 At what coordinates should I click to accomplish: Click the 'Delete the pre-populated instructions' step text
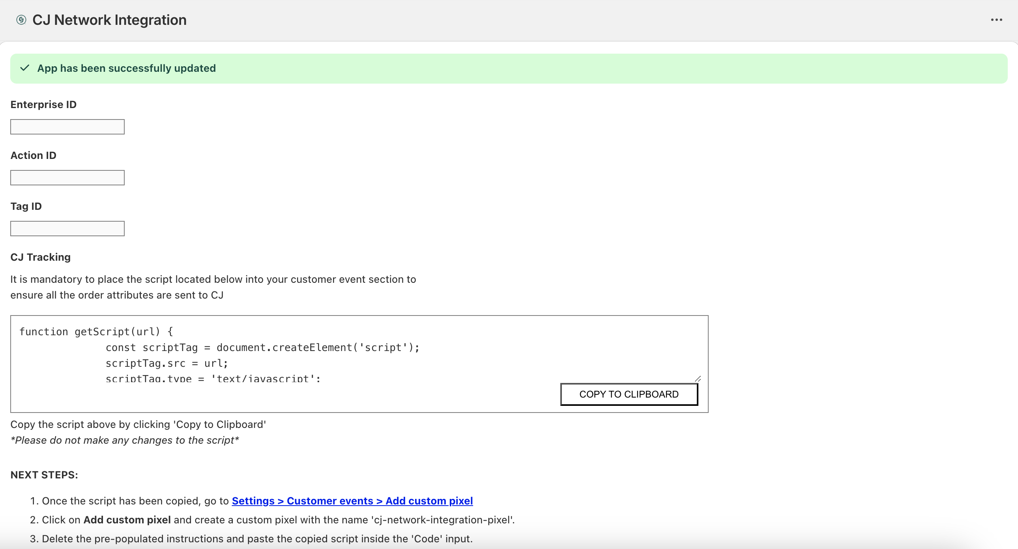257,539
